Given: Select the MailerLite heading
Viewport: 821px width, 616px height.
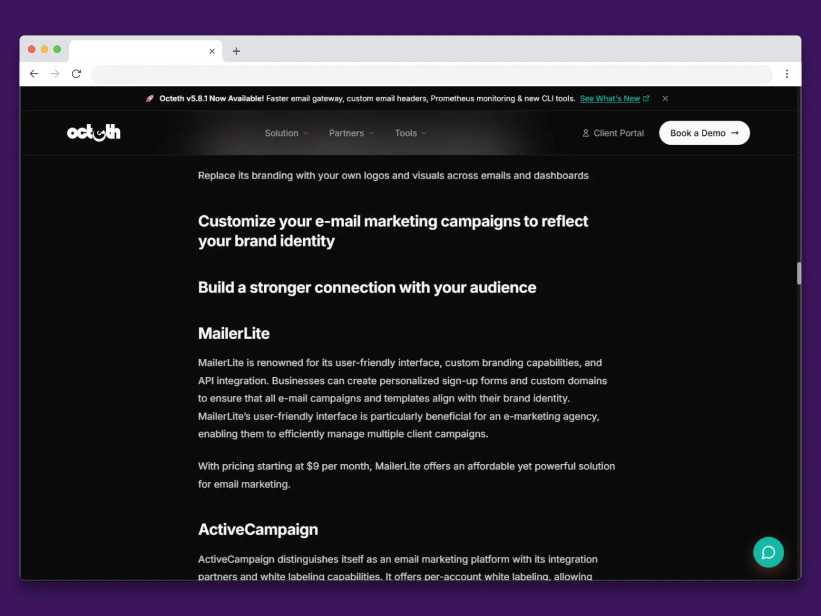Looking at the screenshot, I should 234,333.
